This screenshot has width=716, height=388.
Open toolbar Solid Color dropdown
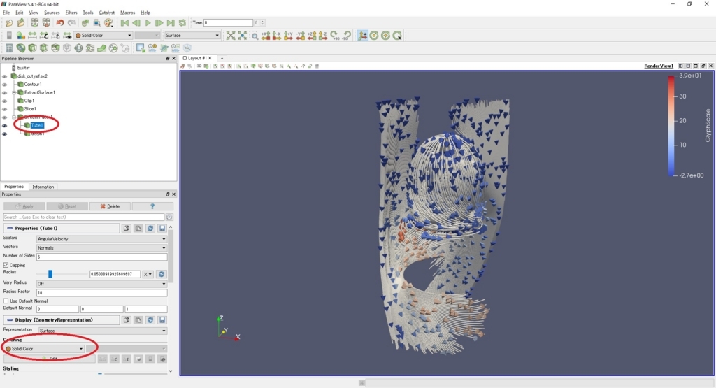(103, 35)
